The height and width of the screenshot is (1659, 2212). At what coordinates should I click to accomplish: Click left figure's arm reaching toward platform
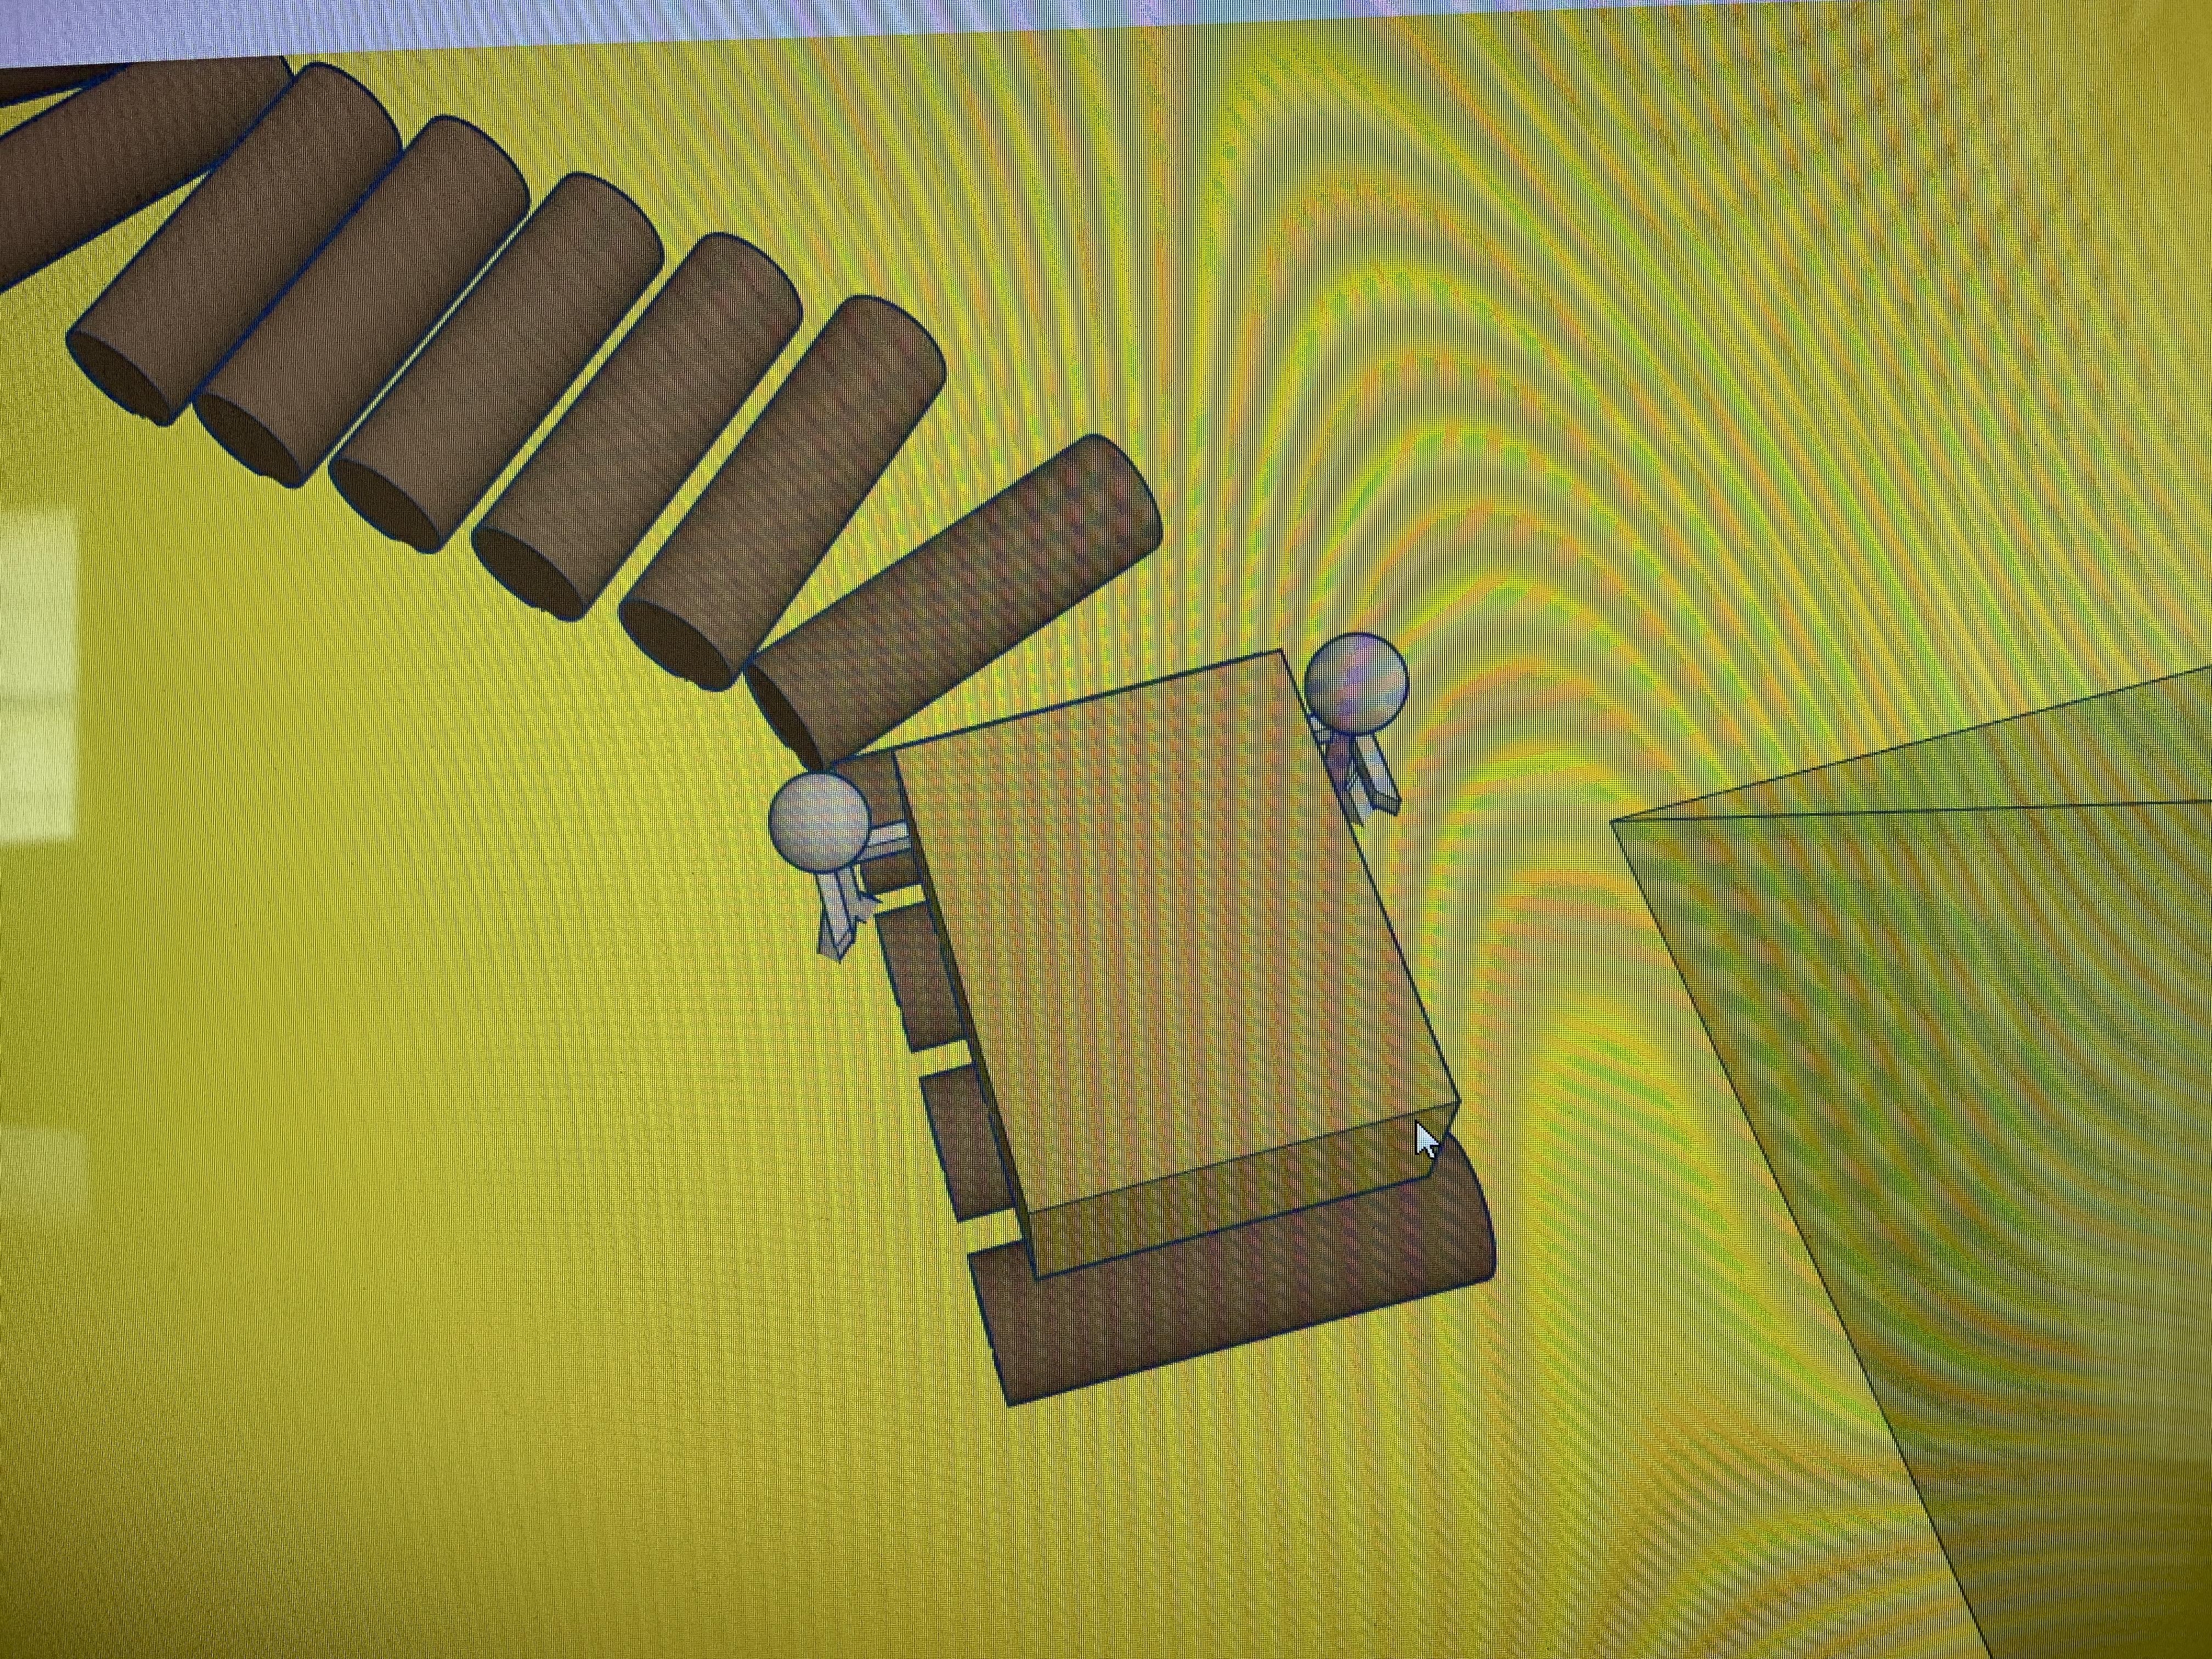[888, 840]
